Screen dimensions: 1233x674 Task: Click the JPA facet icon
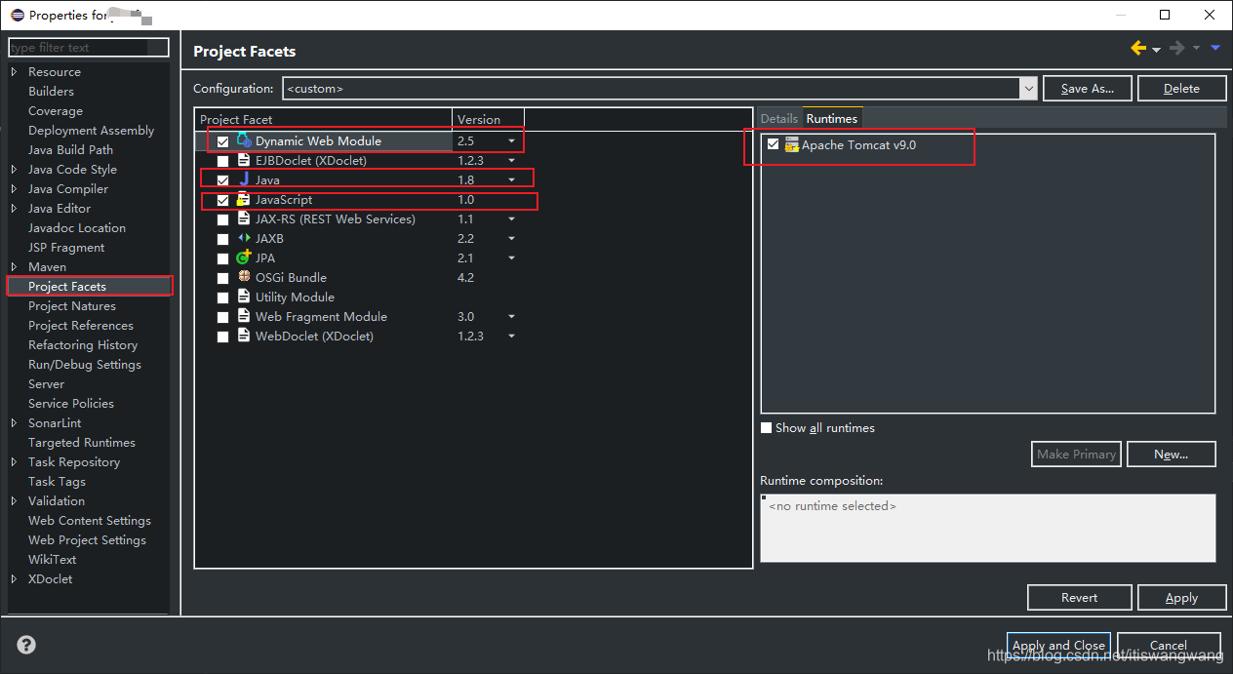pyautogui.click(x=244, y=258)
